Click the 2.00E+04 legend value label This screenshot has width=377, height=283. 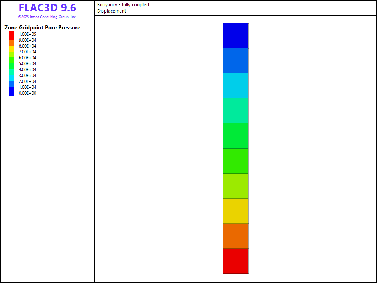click(28, 81)
